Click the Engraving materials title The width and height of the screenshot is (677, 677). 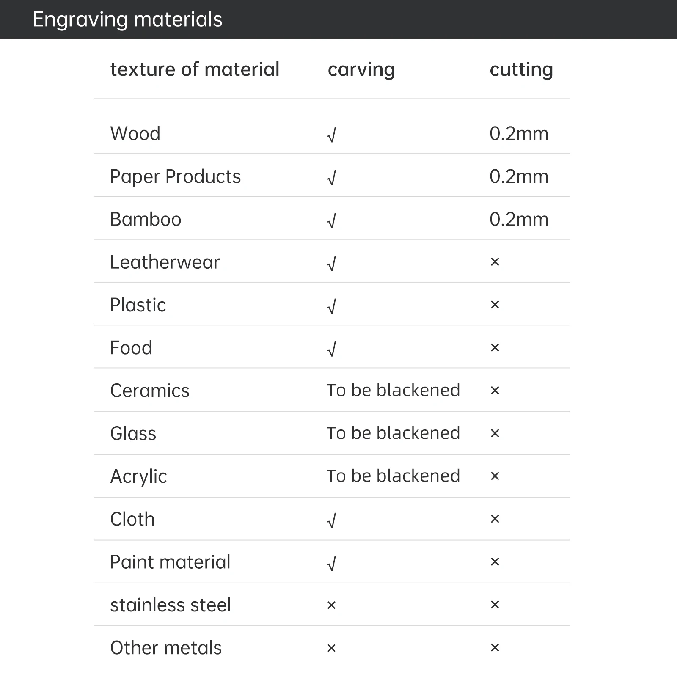pos(127,19)
